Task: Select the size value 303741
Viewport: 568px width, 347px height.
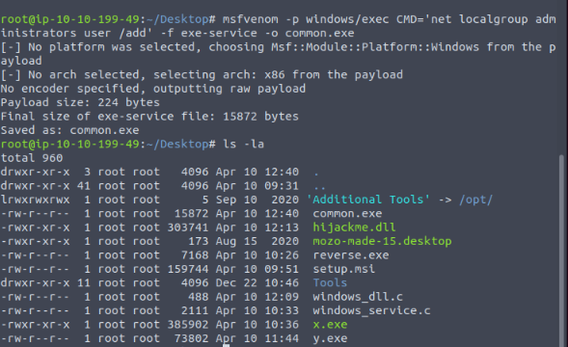Action: (188, 227)
